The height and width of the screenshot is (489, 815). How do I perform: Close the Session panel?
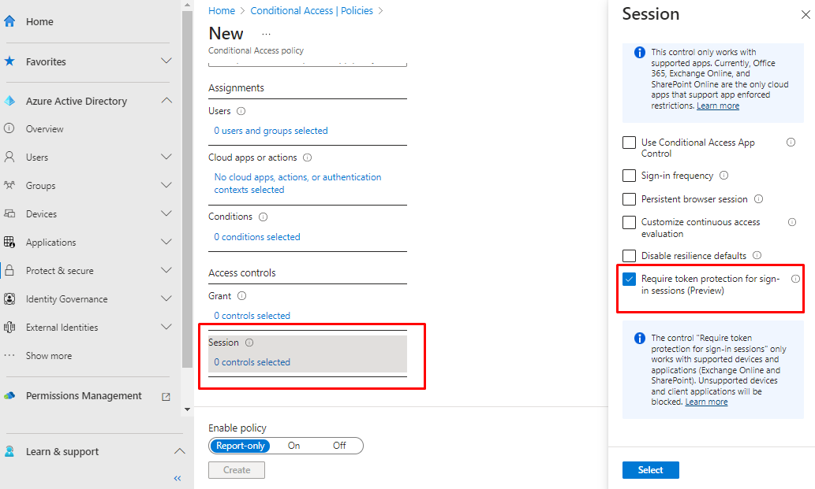pyautogui.click(x=806, y=14)
